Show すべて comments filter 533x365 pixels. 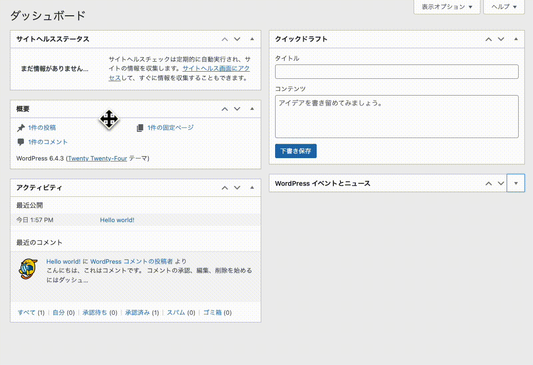coord(27,312)
